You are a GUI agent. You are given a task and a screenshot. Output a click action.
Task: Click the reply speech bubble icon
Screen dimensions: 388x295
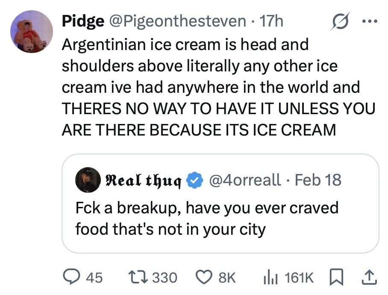click(71, 277)
